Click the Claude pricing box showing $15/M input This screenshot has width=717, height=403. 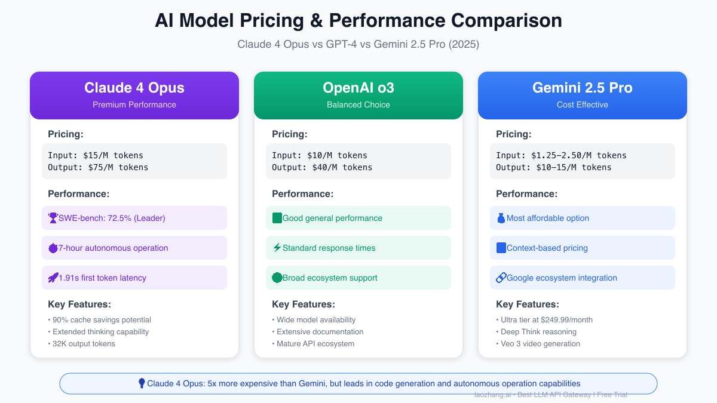pos(134,161)
